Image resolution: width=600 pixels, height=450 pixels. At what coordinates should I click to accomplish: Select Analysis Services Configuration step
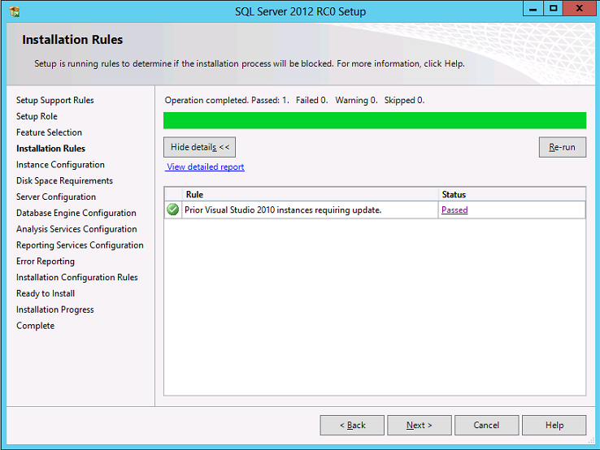coord(76,229)
